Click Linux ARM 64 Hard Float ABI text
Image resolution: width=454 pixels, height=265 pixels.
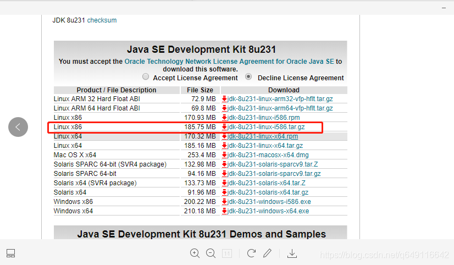pyautogui.click(x=97, y=108)
